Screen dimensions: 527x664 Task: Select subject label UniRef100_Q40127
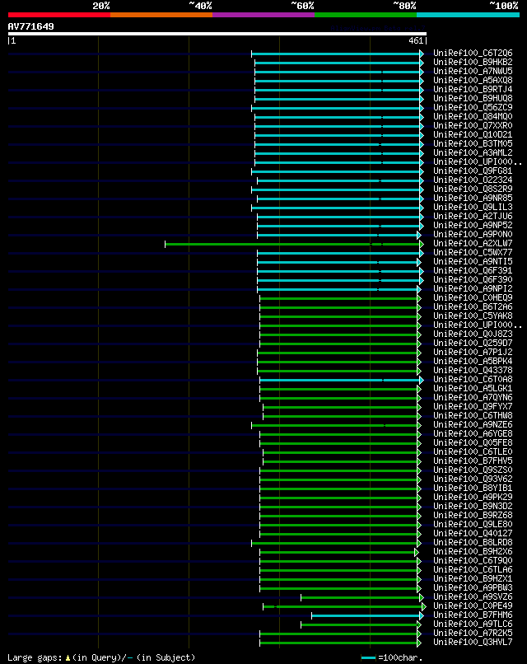tap(473, 533)
